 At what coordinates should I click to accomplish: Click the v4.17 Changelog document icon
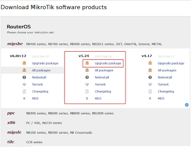(150, 91)
